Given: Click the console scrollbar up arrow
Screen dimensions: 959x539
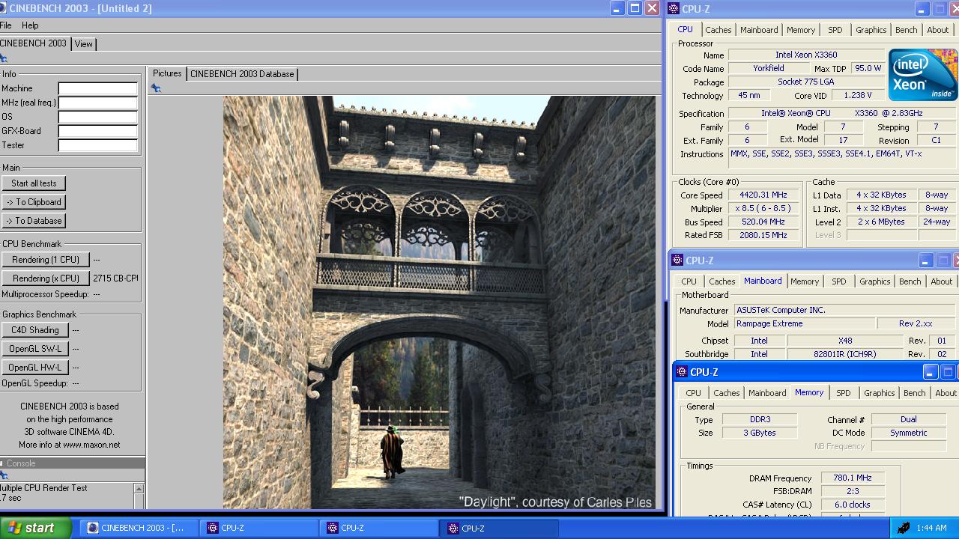Looking at the screenshot, I should pos(139,488).
